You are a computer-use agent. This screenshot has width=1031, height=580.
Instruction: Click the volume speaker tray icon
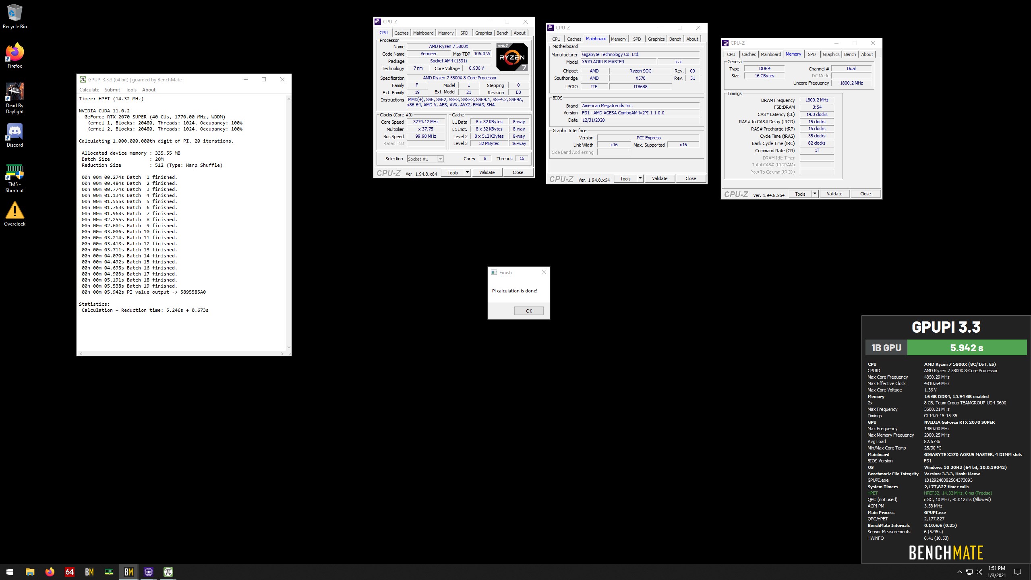pyautogui.click(x=979, y=572)
